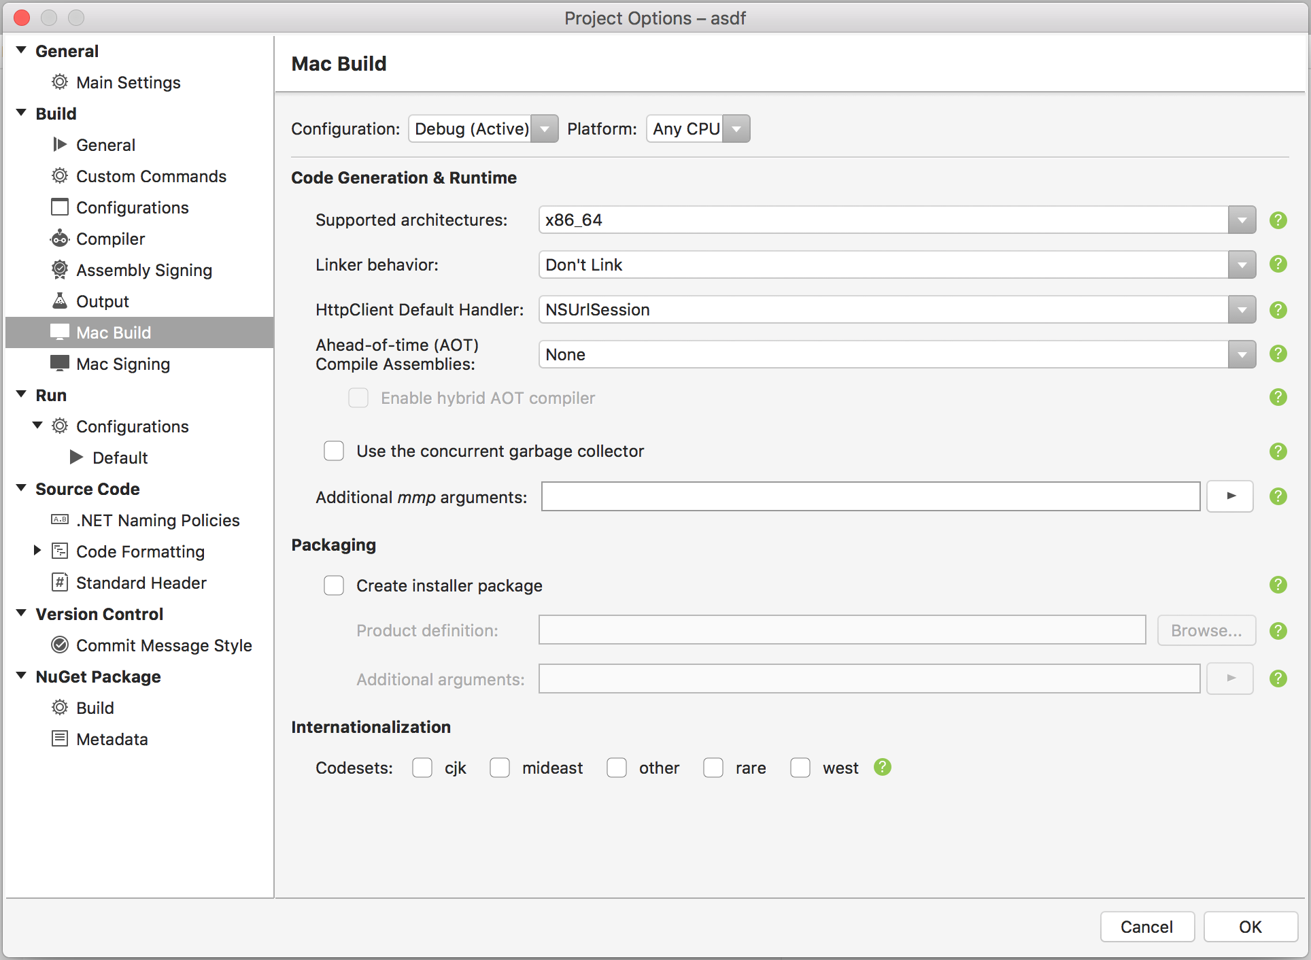Click the Additional mmp arguments text field

pyautogui.click(x=870, y=497)
